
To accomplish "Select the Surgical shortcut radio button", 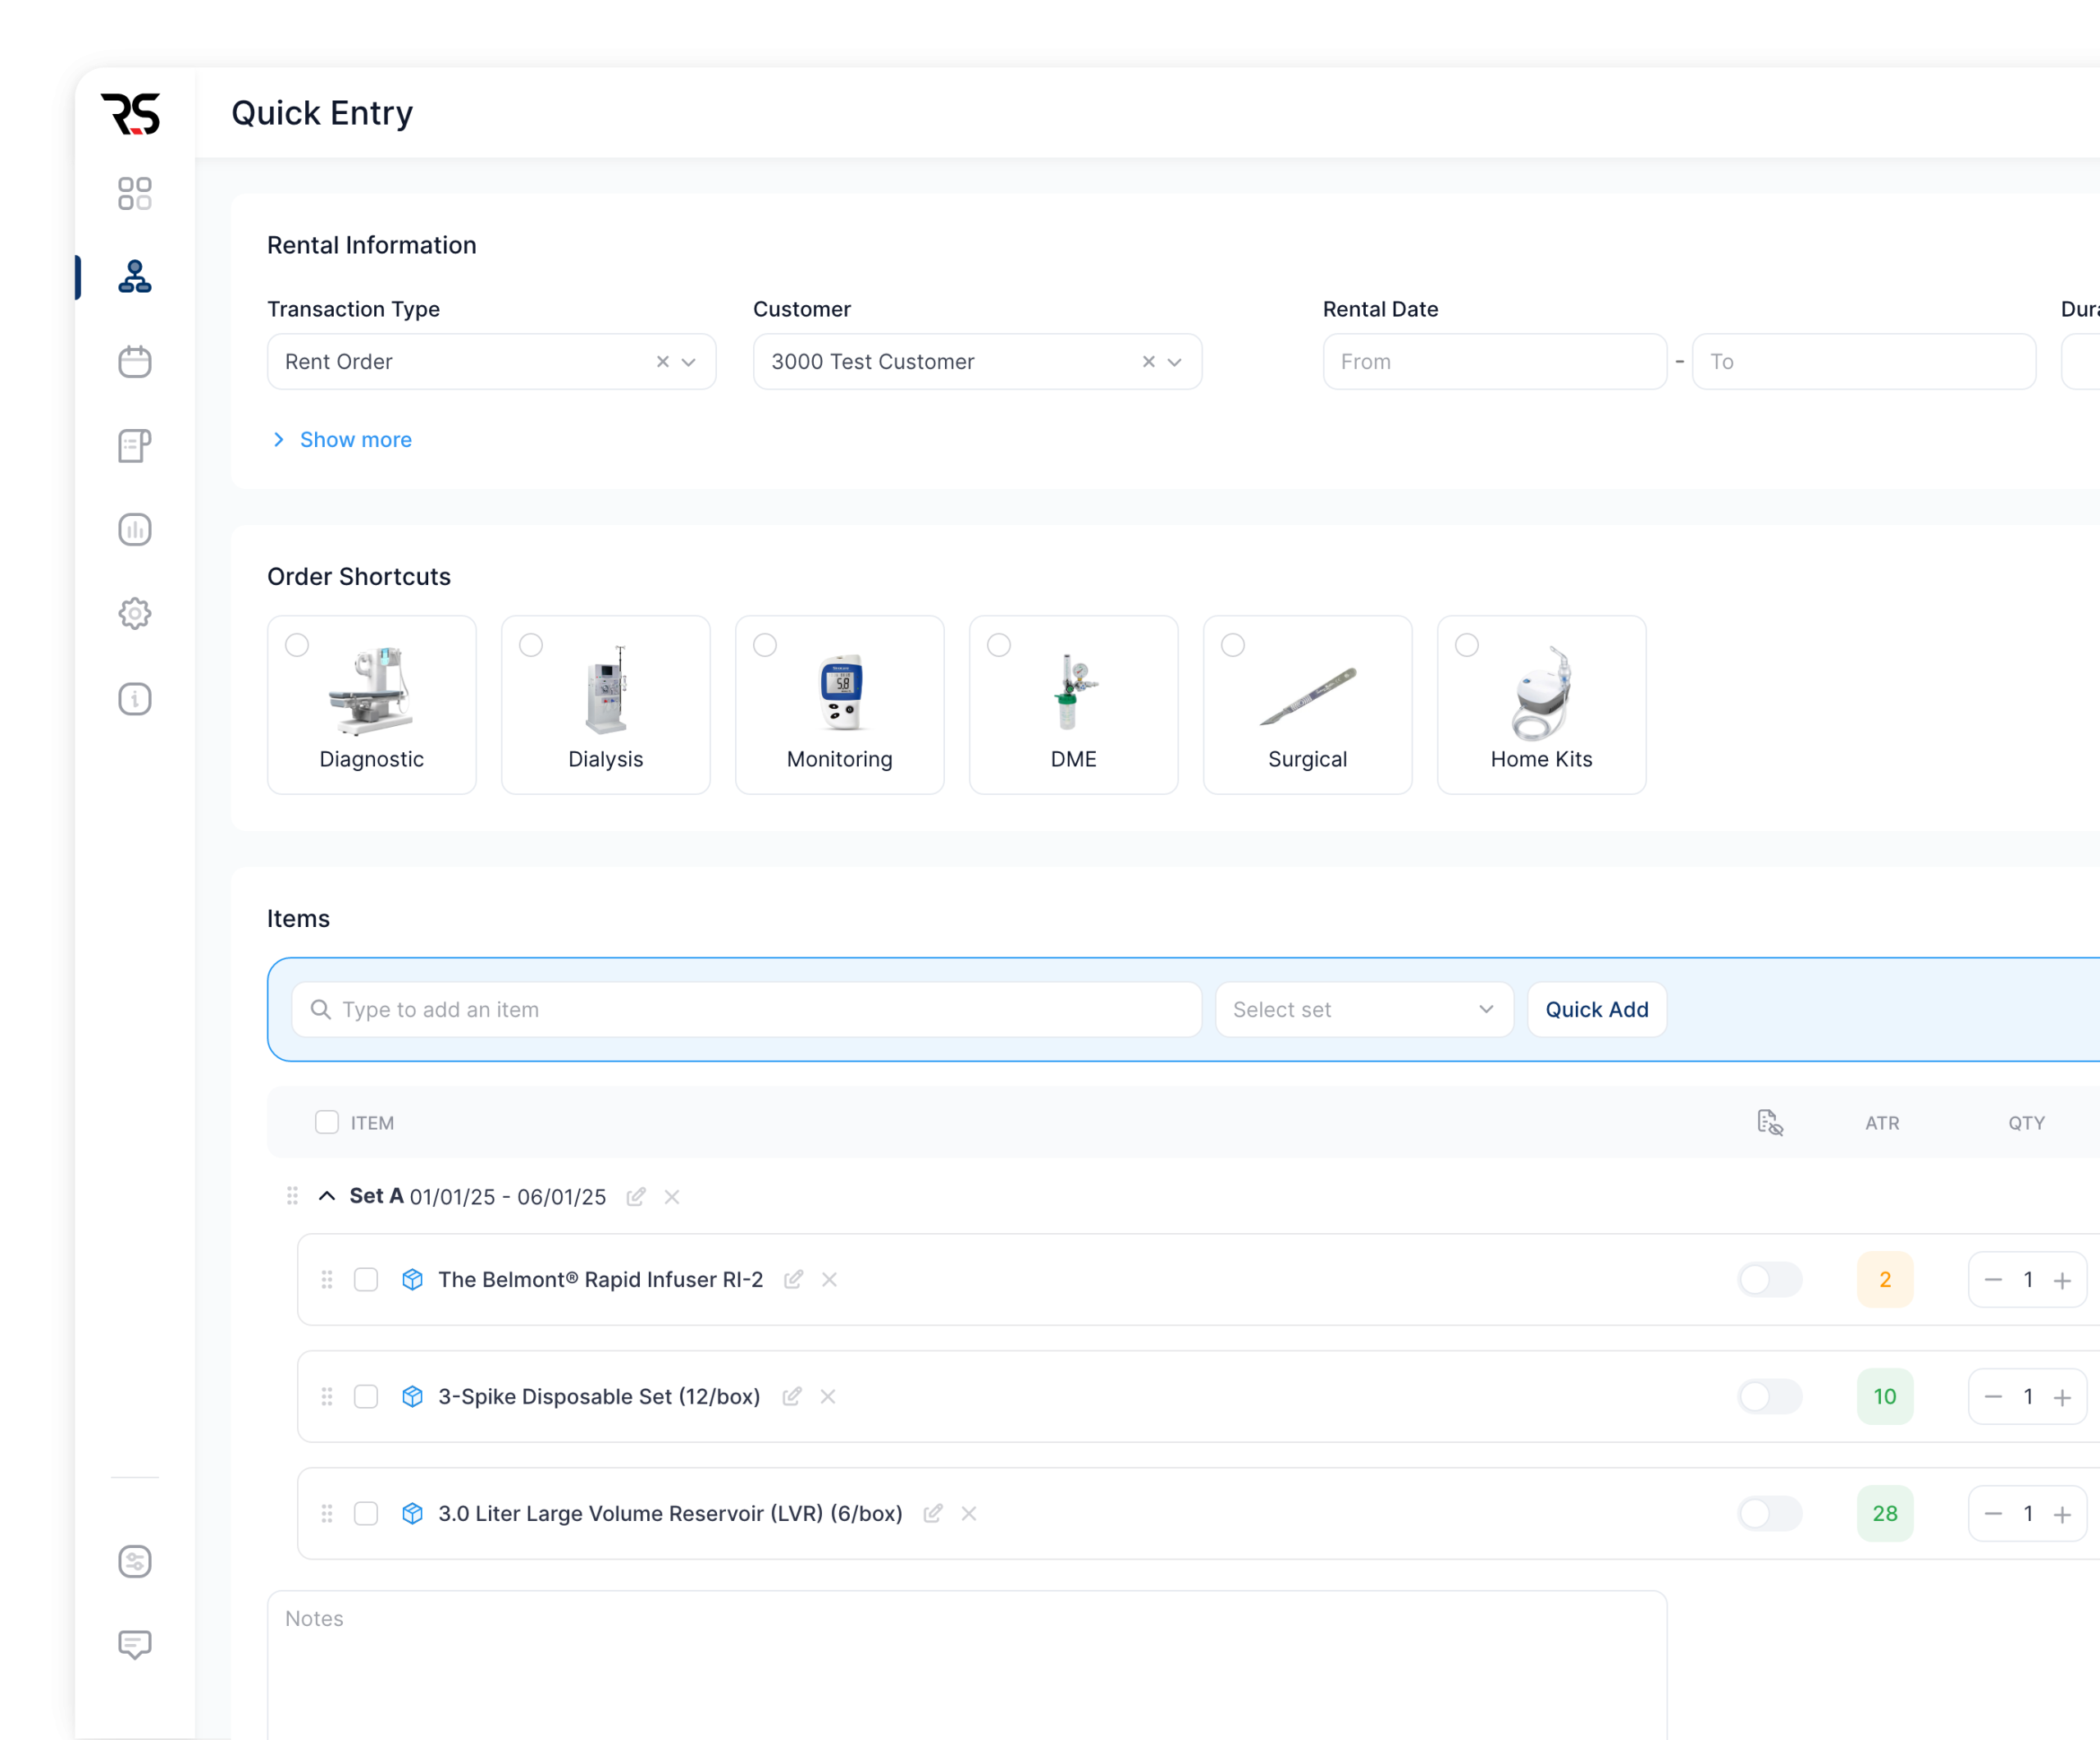I will point(1233,645).
